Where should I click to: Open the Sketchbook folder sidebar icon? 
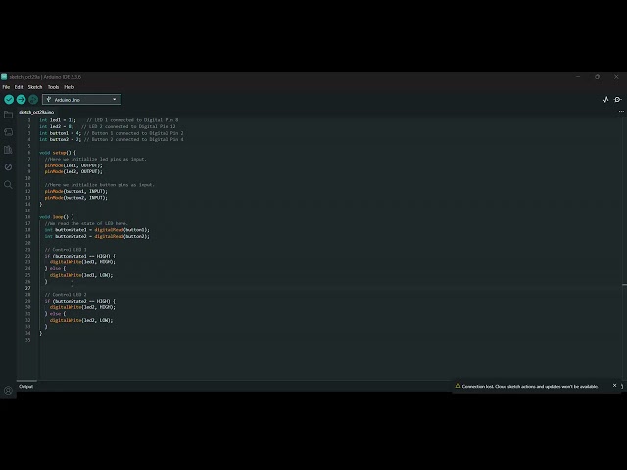click(x=8, y=116)
